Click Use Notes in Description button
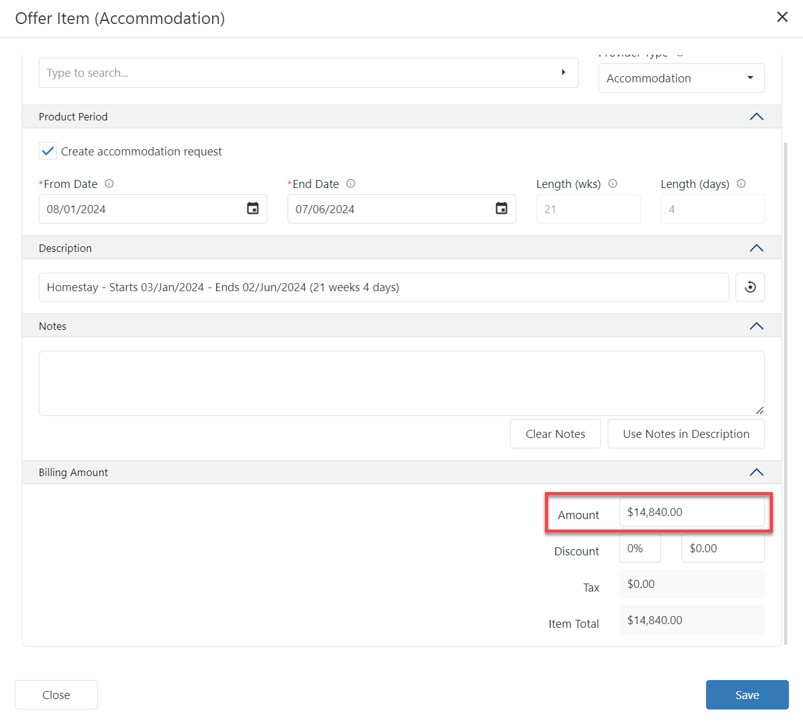The width and height of the screenshot is (803, 723). pos(686,434)
